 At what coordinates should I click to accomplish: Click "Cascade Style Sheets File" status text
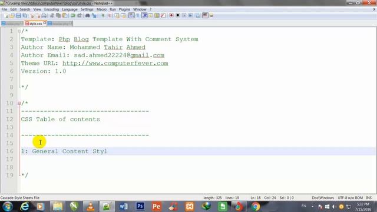click(20, 198)
